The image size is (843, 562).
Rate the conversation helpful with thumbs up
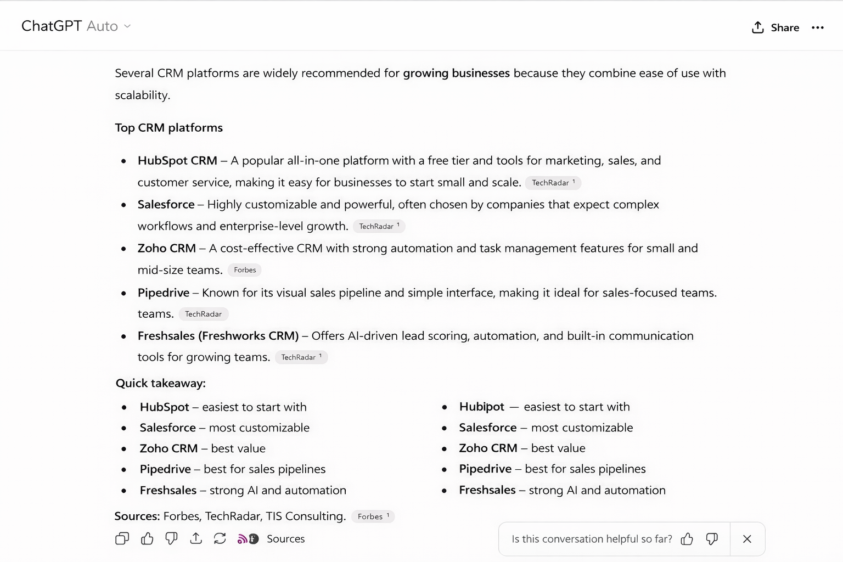click(687, 539)
